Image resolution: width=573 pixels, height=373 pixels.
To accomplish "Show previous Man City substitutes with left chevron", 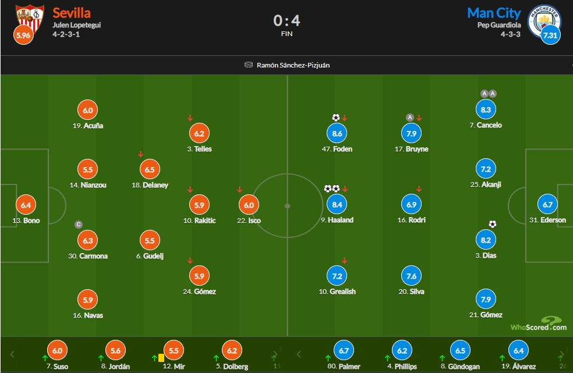I will 299,354.
